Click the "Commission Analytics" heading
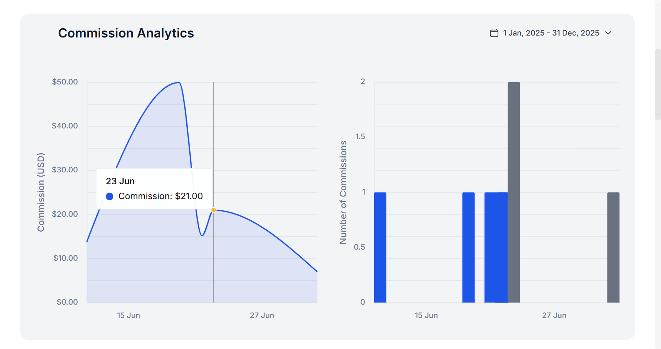Screen dimensions: 661x349 126,33
